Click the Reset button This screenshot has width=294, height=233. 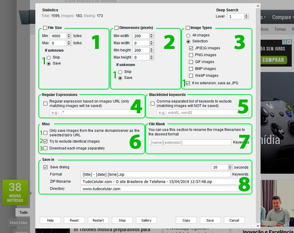(74, 220)
